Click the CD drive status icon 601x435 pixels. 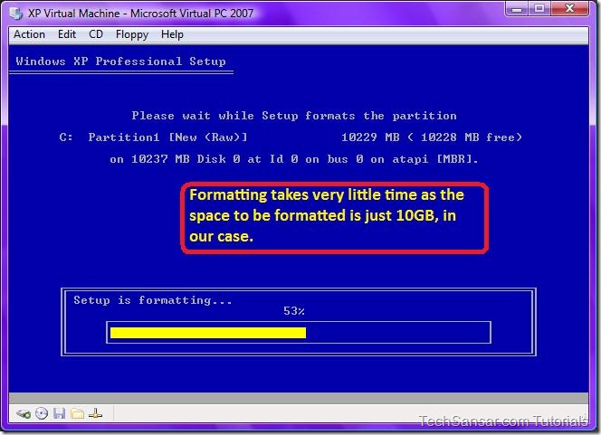coord(42,413)
